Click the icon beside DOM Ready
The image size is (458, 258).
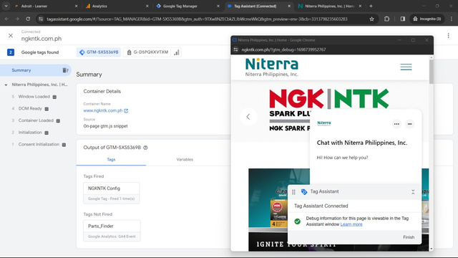tap(47, 109)
